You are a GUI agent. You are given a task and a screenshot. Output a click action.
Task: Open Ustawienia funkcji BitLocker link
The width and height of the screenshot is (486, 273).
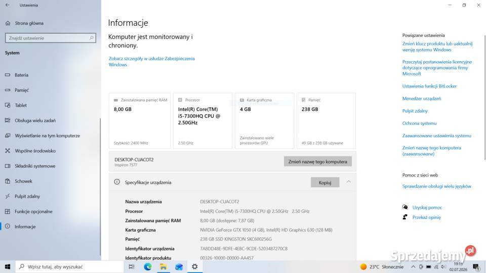click(429, 86)
